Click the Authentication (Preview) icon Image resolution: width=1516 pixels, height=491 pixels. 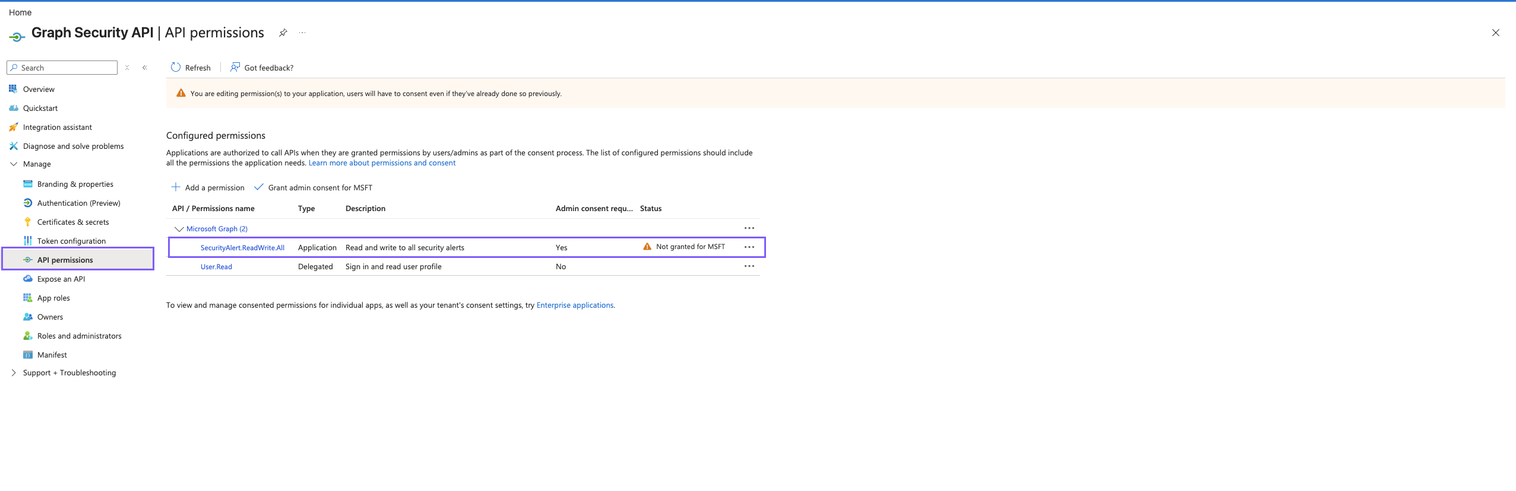[27, 203]
